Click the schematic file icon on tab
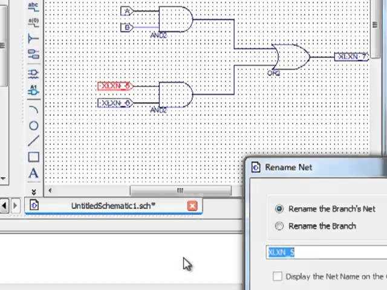387x290 pixels. pos(34,205)
